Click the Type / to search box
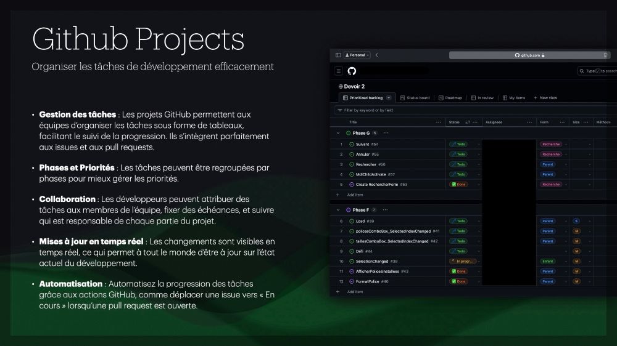The width and height of the screenshot is (617, 346). point(597,71)
